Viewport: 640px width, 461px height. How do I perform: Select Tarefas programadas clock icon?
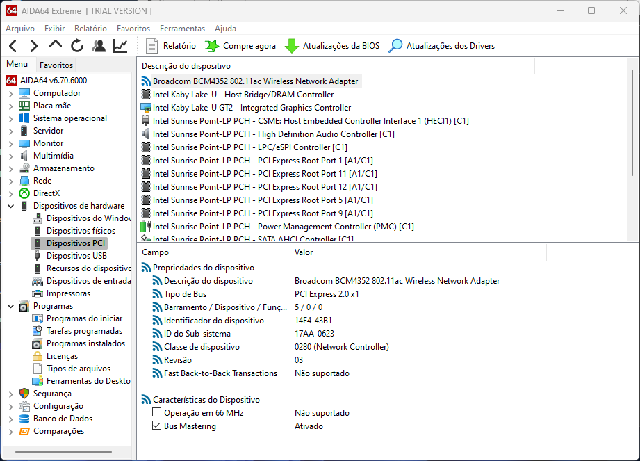click(x=37, y=331)
